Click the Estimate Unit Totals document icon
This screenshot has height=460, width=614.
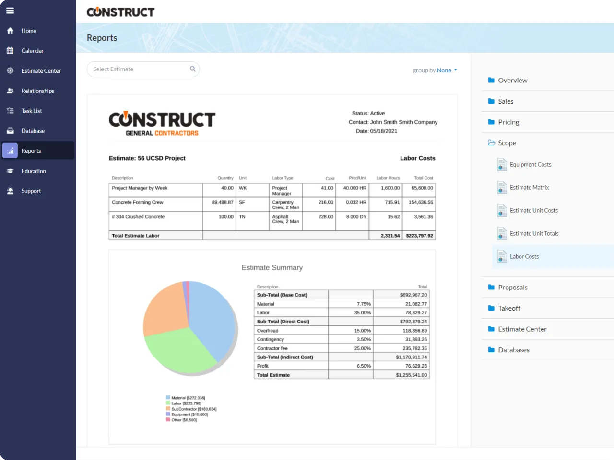click(x=502, y=233)
